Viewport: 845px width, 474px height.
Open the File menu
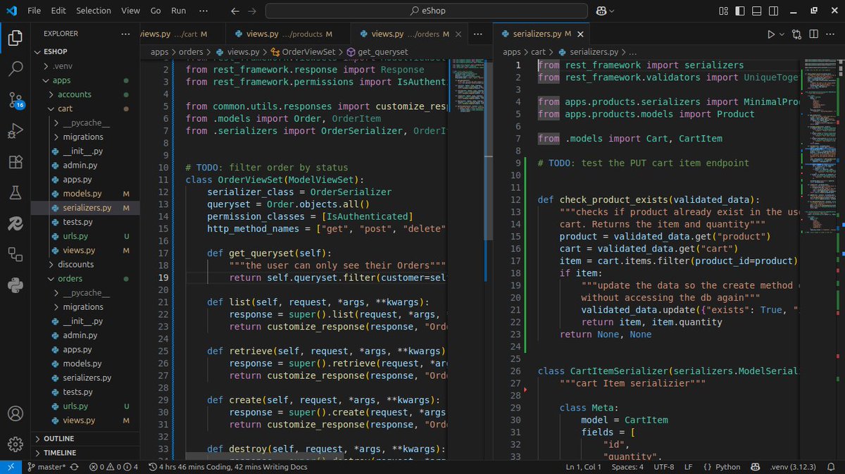pos(34,11)
